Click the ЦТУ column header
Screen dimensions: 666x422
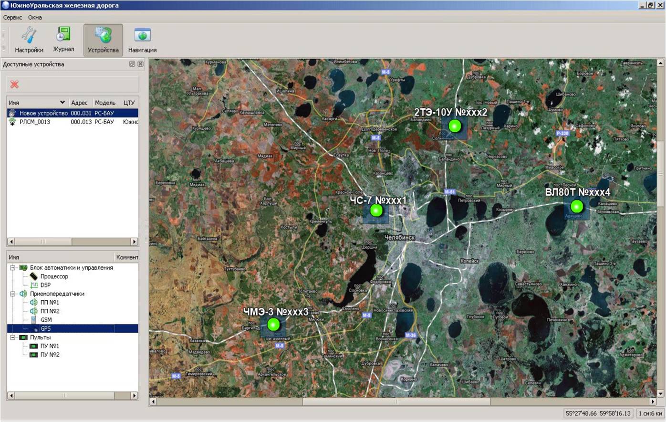click(x=129, y=103)
